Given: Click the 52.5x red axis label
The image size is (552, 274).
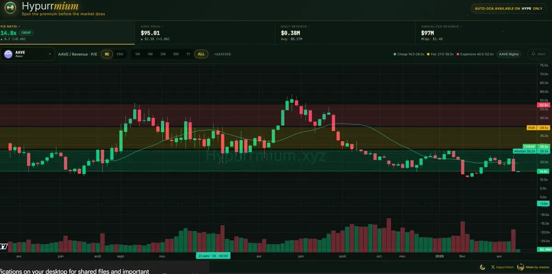Looking at the screenshot, I should point(544,105).
